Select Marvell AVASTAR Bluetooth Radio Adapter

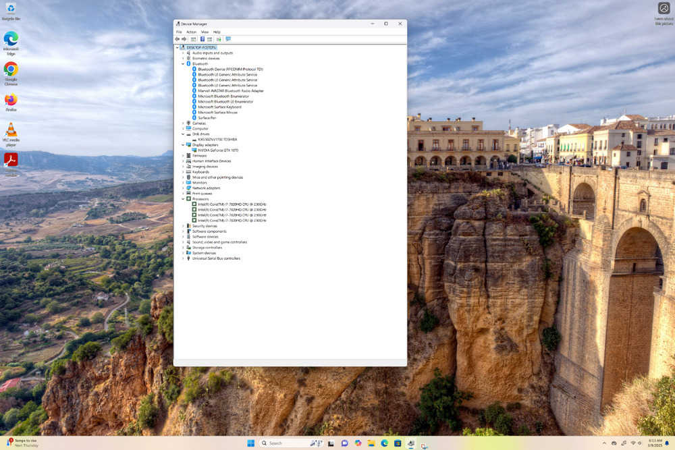pyautogui.click(x=231, y=91)
